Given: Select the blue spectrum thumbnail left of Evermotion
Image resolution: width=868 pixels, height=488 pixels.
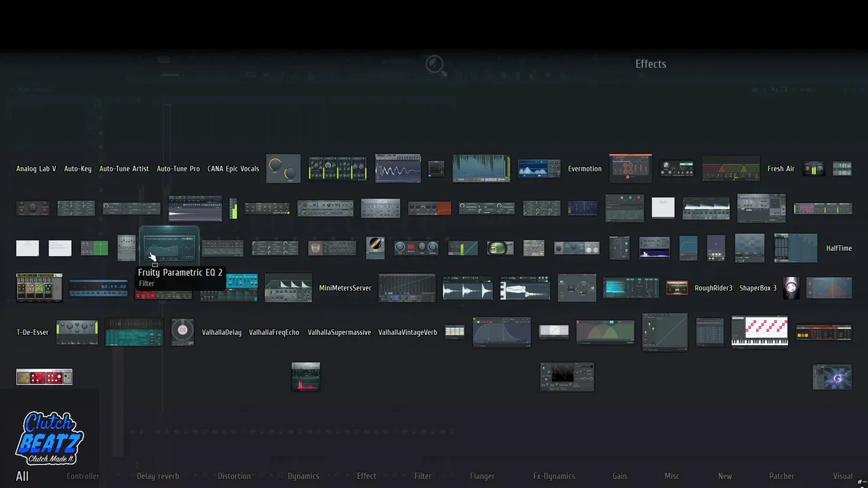Looking at the screenshot, I should [x=539, y=169].
